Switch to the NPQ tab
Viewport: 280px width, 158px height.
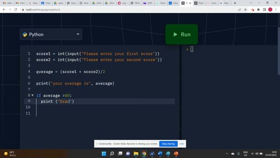pos(136,3)
